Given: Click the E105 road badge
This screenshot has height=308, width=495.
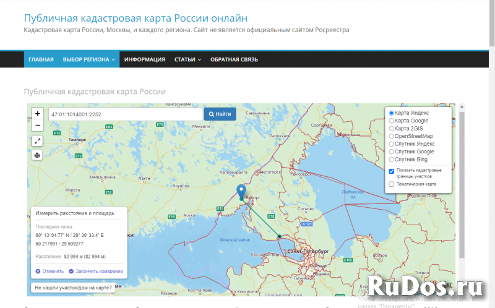Looking at the screenshot, I should coord(348,260).
